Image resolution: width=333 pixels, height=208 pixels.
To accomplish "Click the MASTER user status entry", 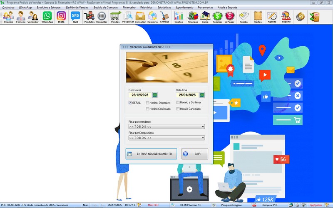I will tap(153, 205).
